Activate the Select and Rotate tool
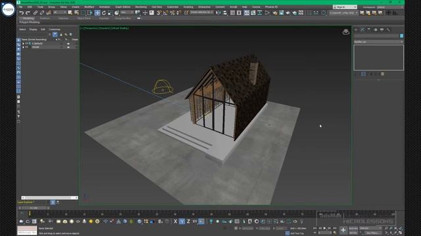The height and width of the screenshot is (236, 421). pos(104,12)
